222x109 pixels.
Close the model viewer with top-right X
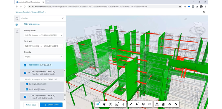pyautogui.click(x=204, y=12)
